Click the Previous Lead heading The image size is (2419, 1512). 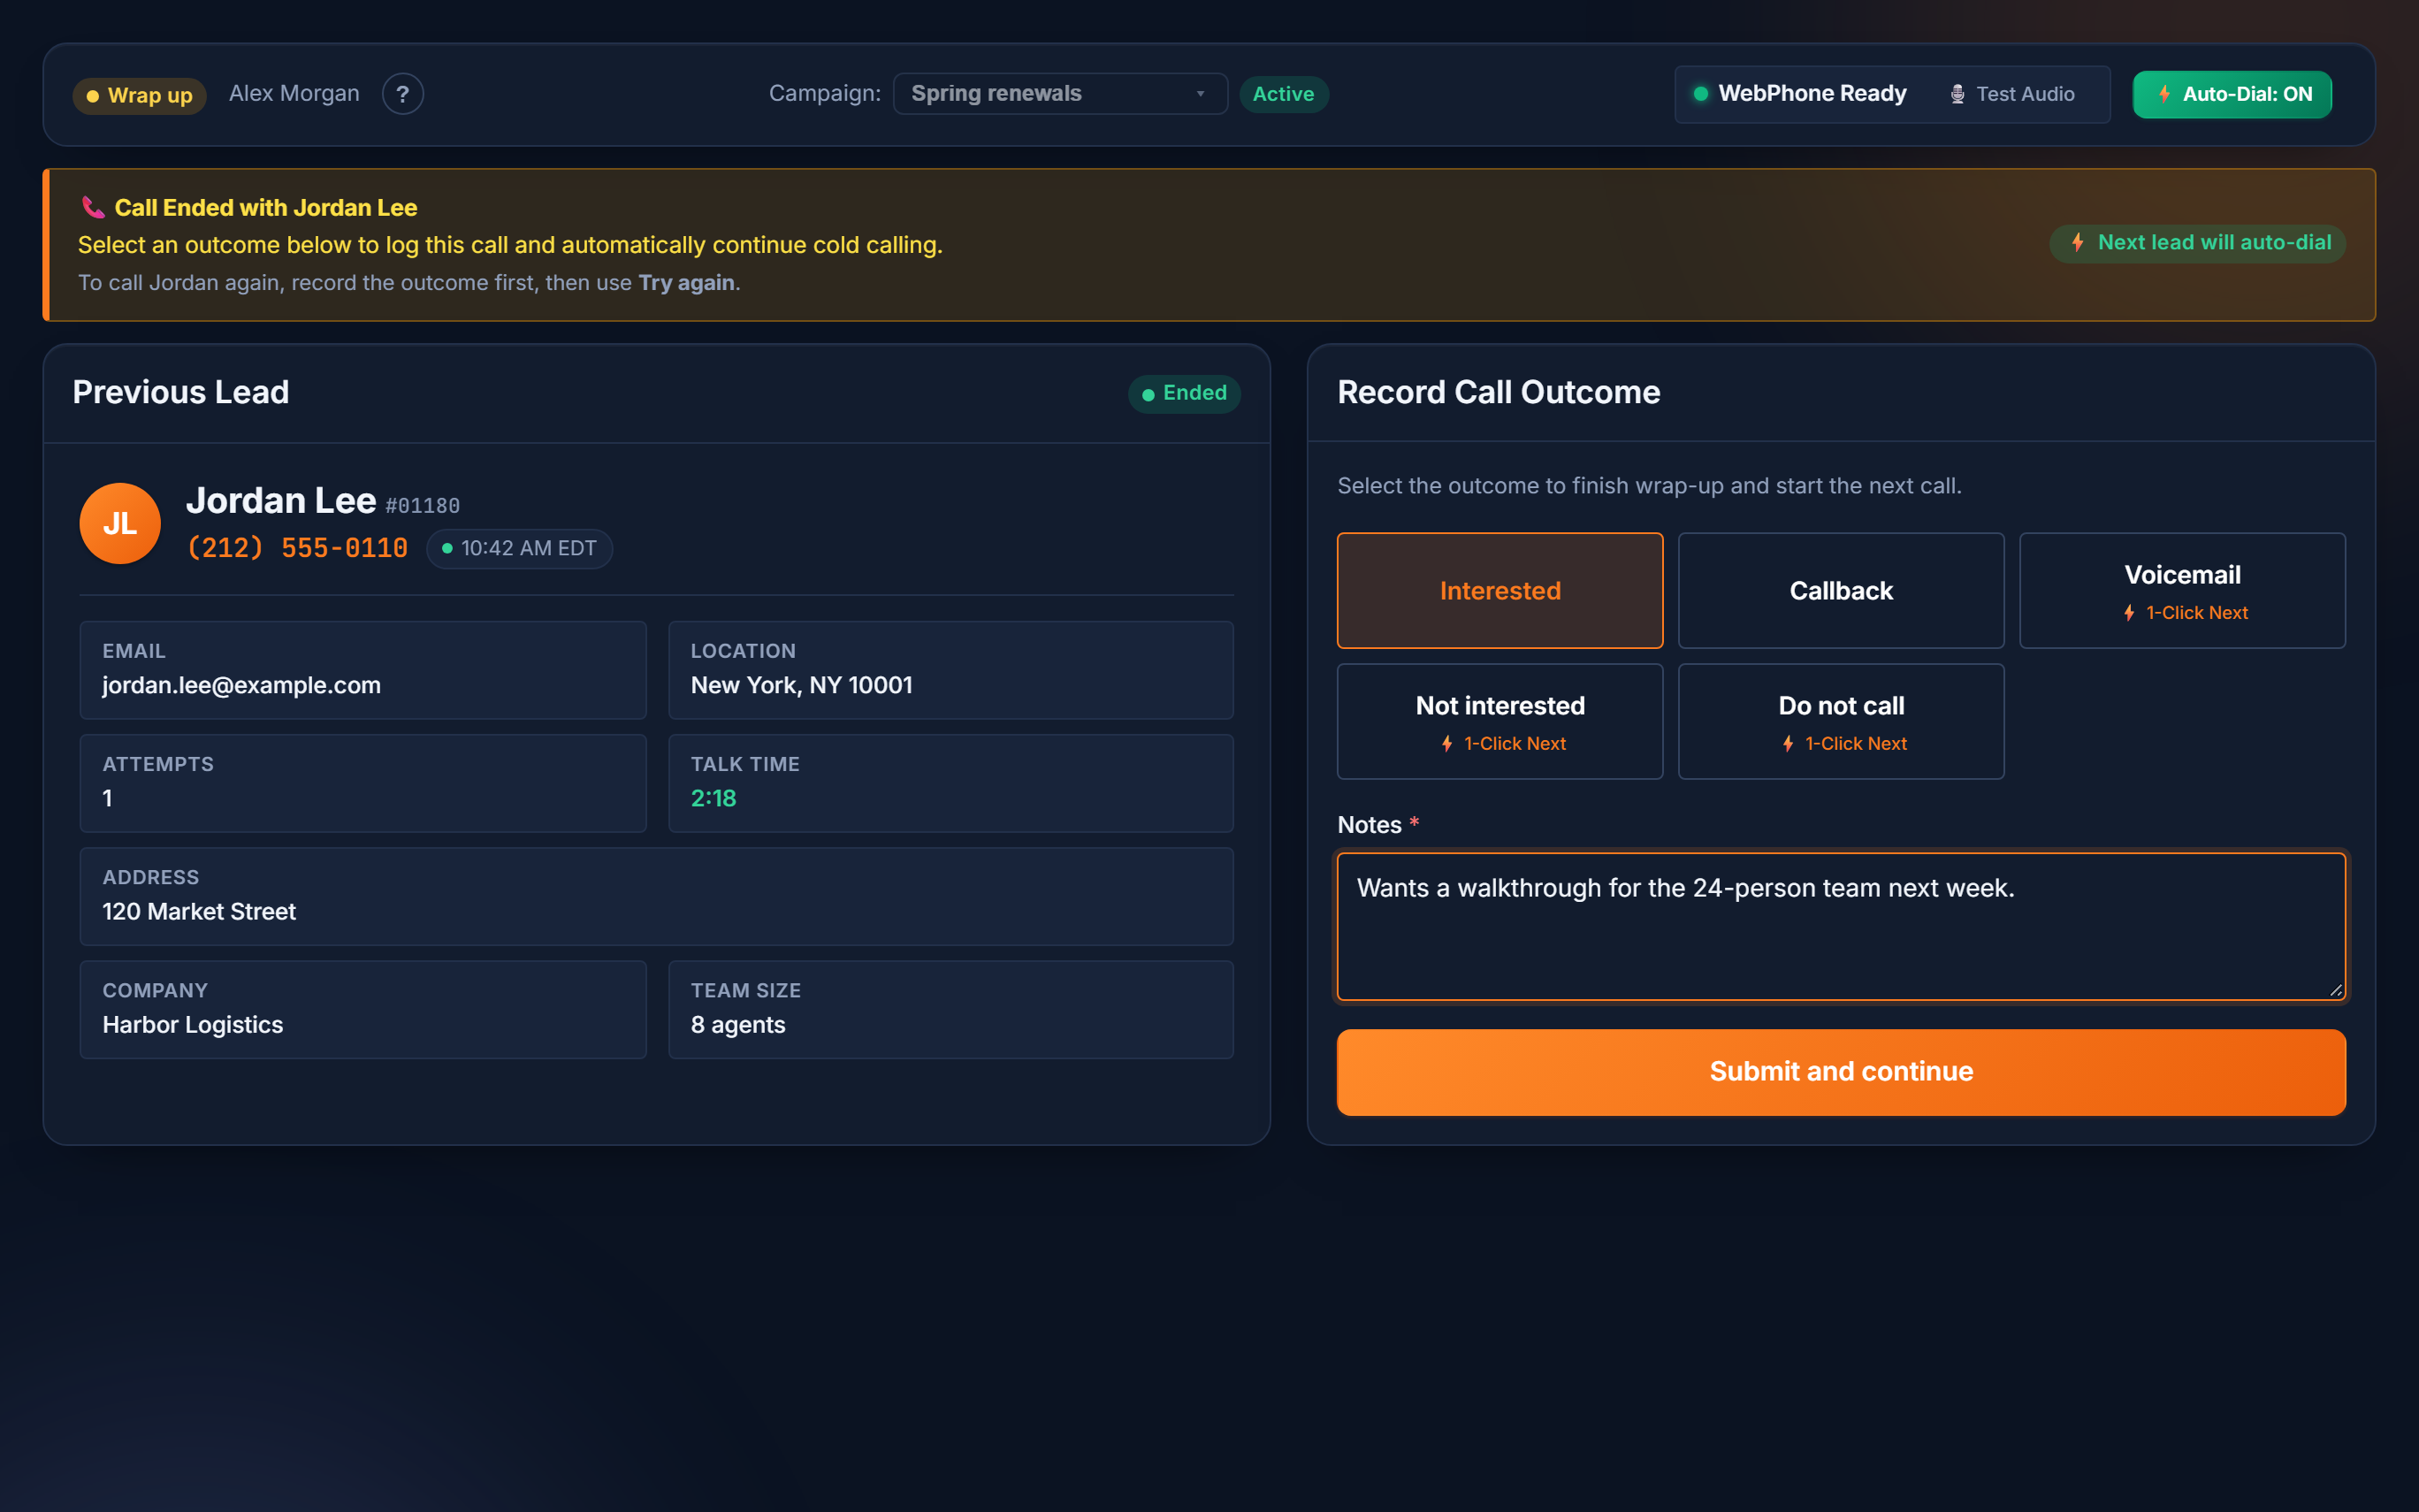(181, 392)
